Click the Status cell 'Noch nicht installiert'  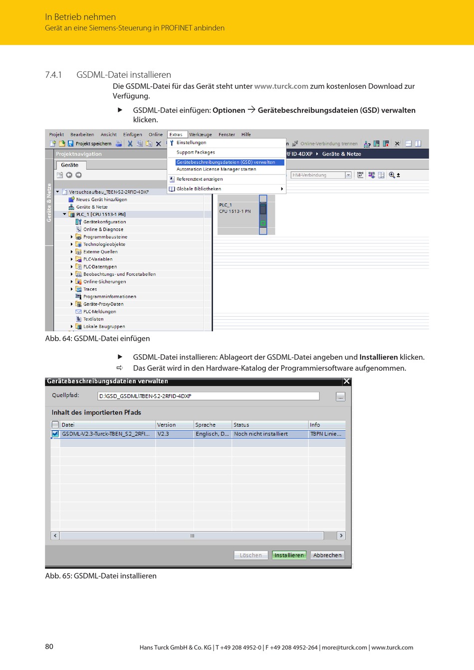[x=270, y=434]
